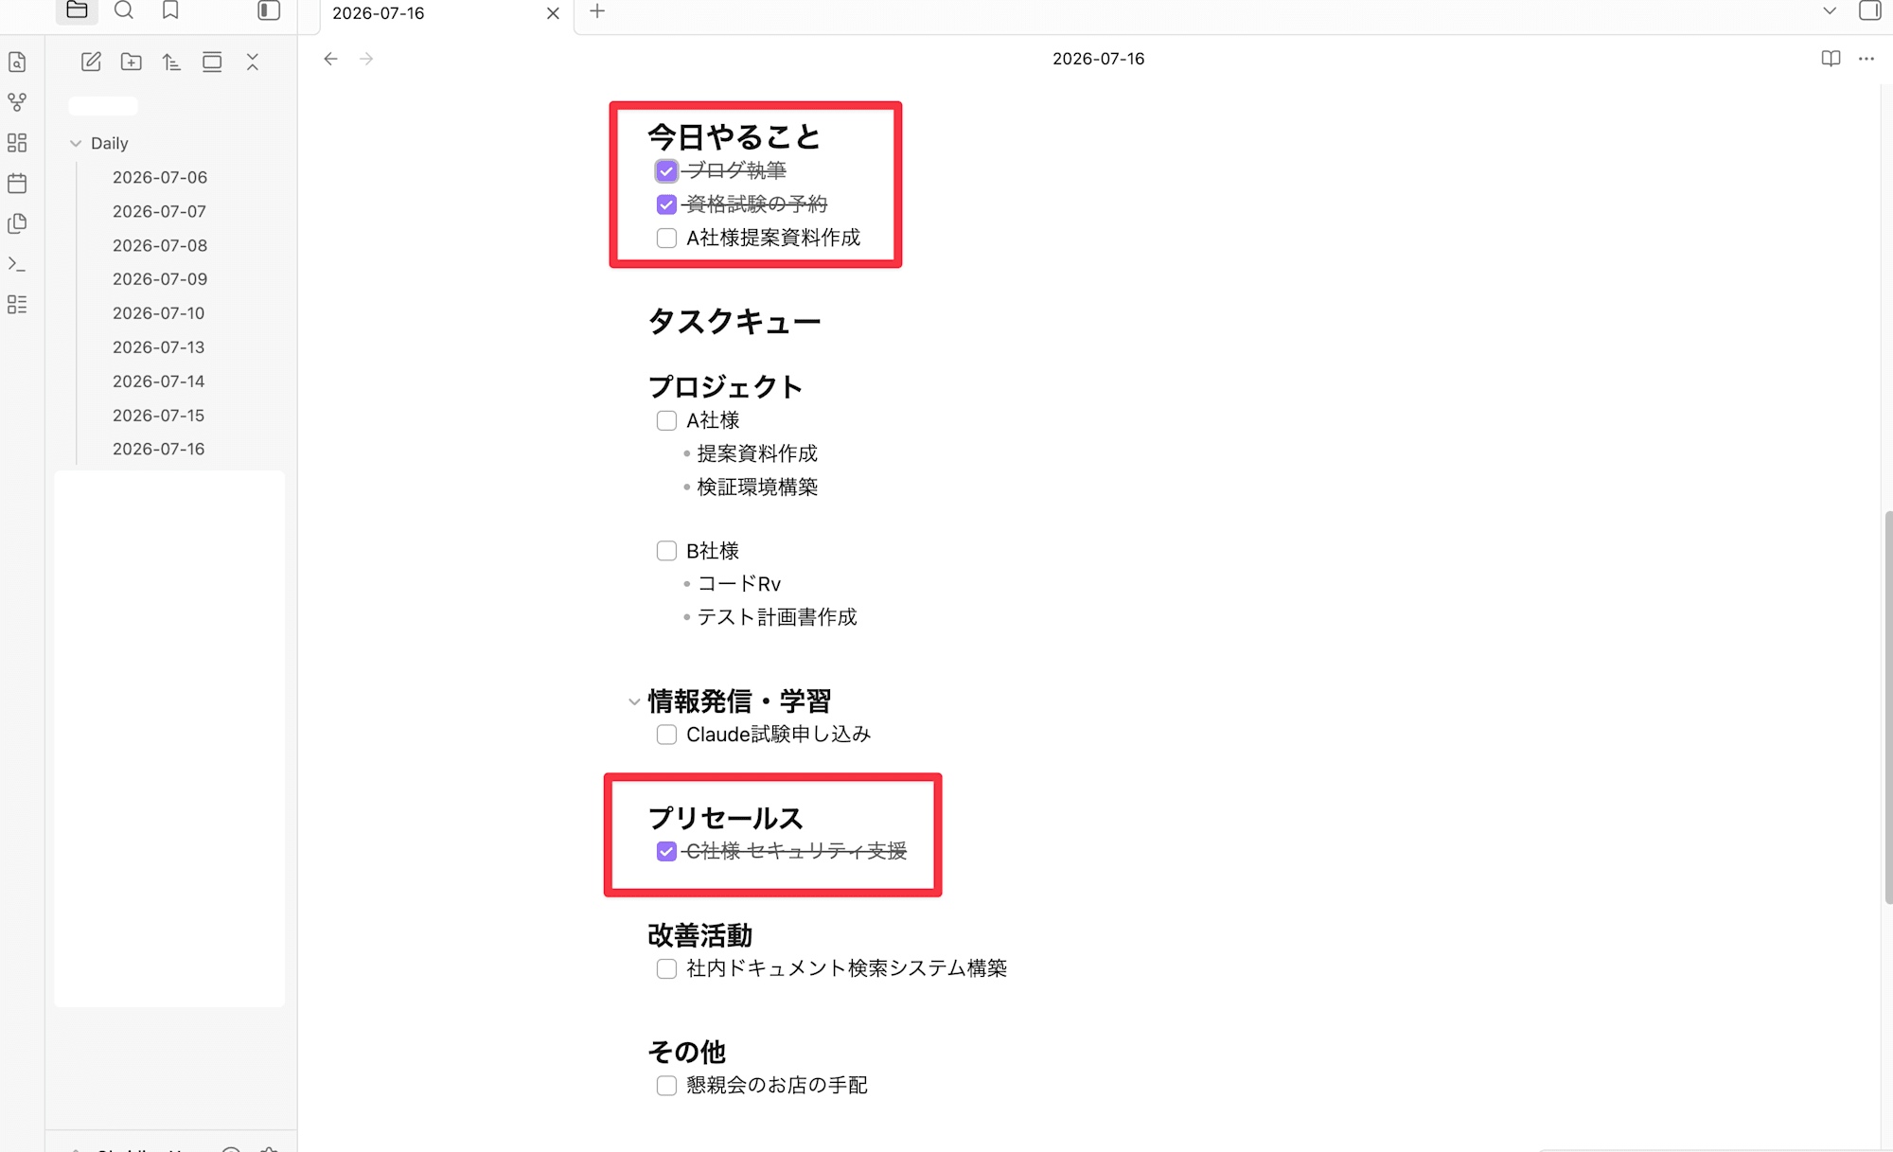Uncheck the ブログ執筆 task

point(666,171)
